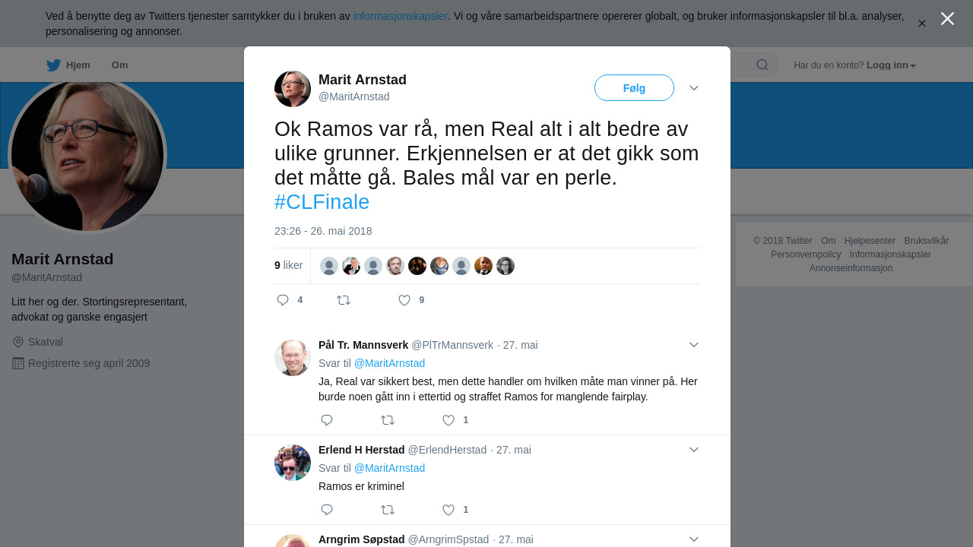
Task: Open the Logg inn dropdown
Action: pyautogui.click(x=891, y=65)
